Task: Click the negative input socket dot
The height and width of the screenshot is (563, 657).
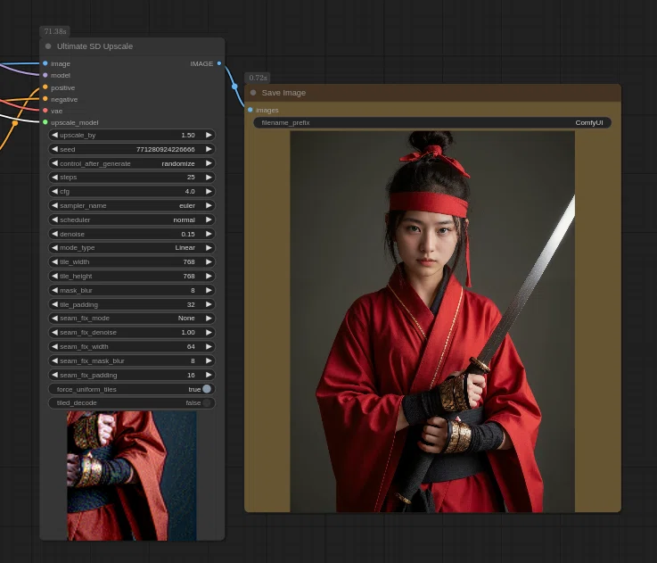Action: tap(45, 99)
